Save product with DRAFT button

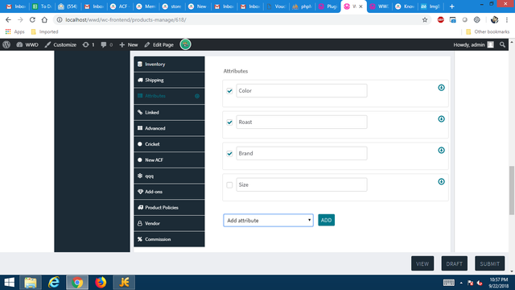pos(454,263)
